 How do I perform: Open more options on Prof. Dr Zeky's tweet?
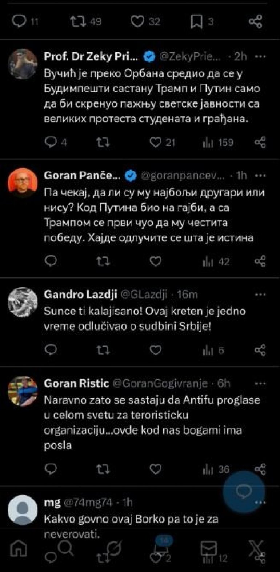click(x=261, y=56)
